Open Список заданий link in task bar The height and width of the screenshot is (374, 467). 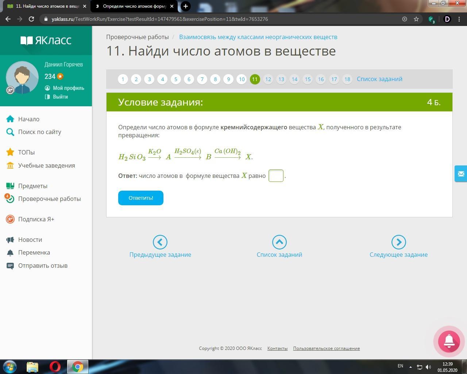379,79
